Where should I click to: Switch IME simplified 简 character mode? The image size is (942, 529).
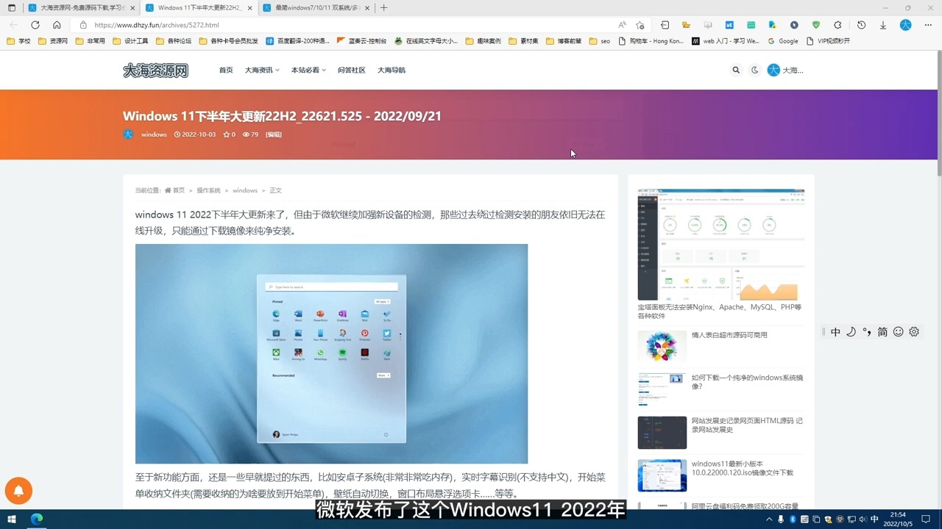pyautogui.click(x=882, y=332)
